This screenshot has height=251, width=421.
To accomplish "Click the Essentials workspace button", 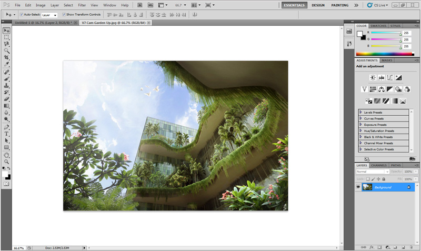I will pyautogui.click(x=295, y=5).
